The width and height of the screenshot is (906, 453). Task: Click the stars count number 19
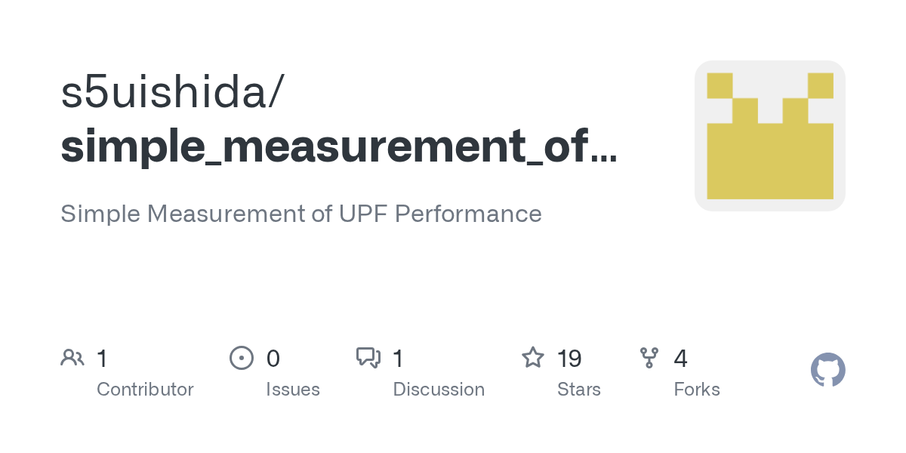[x=569, y=359]
